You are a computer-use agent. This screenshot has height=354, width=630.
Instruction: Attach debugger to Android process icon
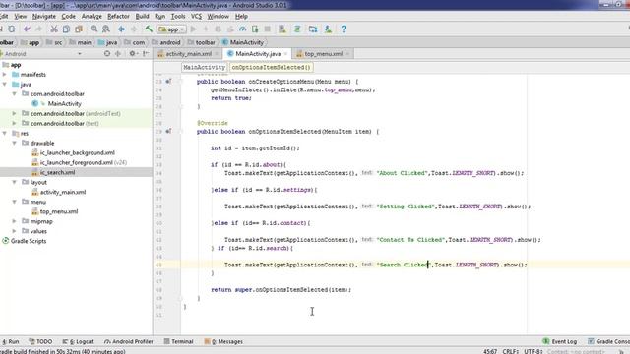point(255,29)
